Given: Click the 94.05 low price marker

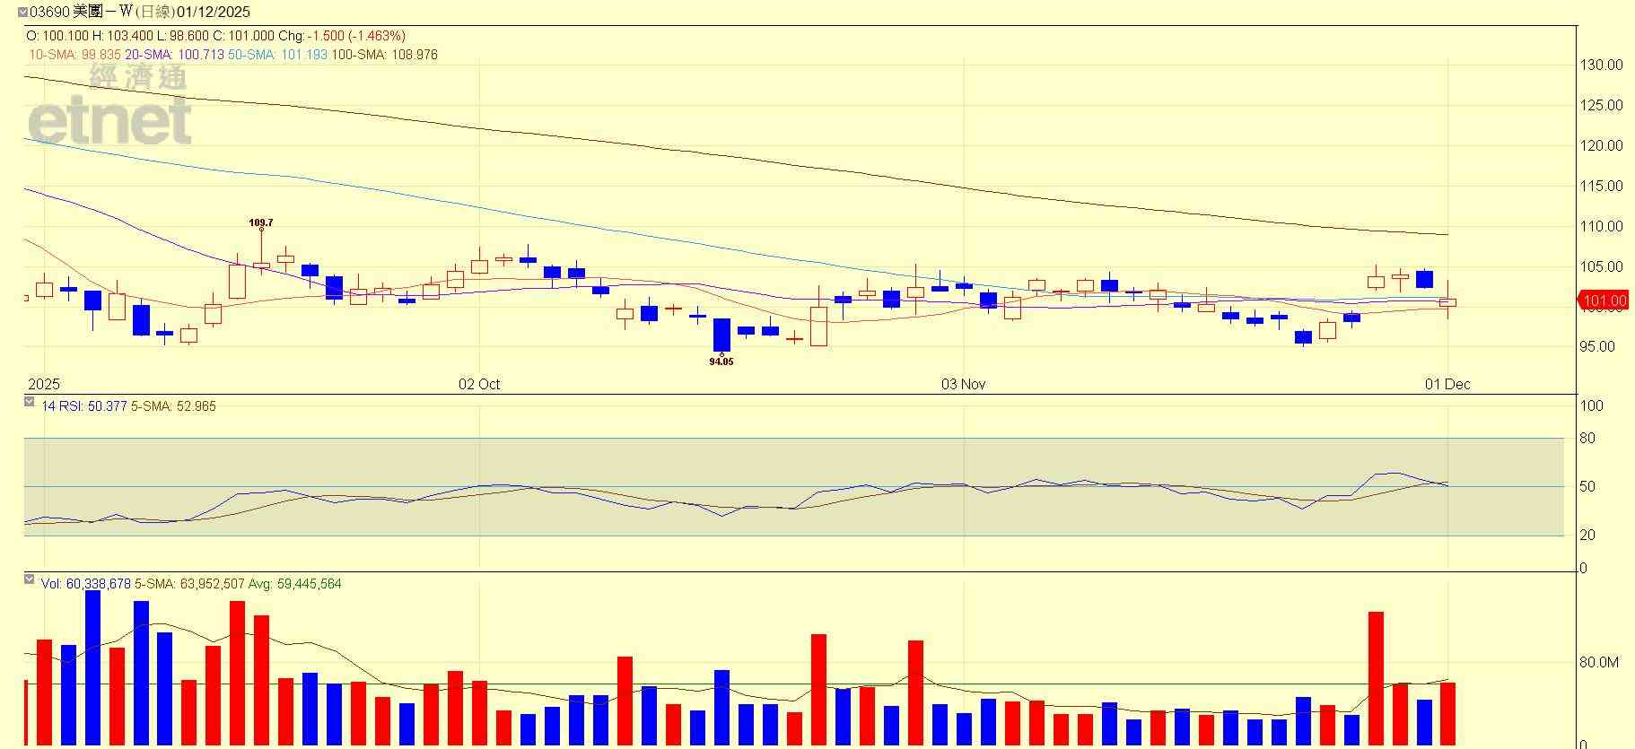Looking at the screenshot, I should (721, 361).
